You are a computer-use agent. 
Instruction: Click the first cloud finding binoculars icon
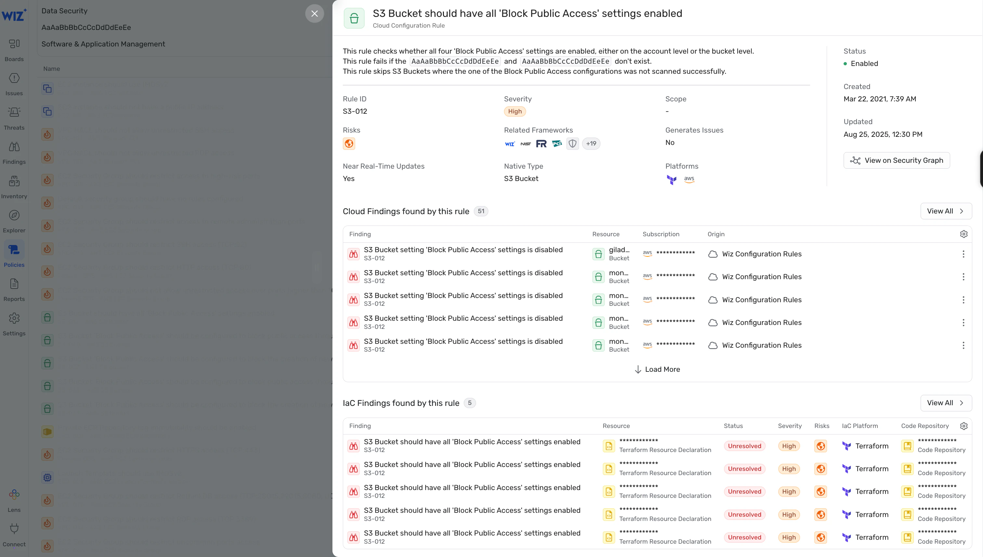point(354,254)
